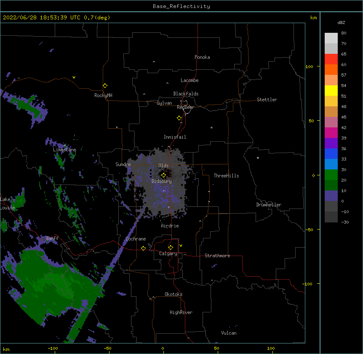Screen dimensions: 363x354
Task: Click the 50 tick on horizontal axis
Action: tap(216, 348)
